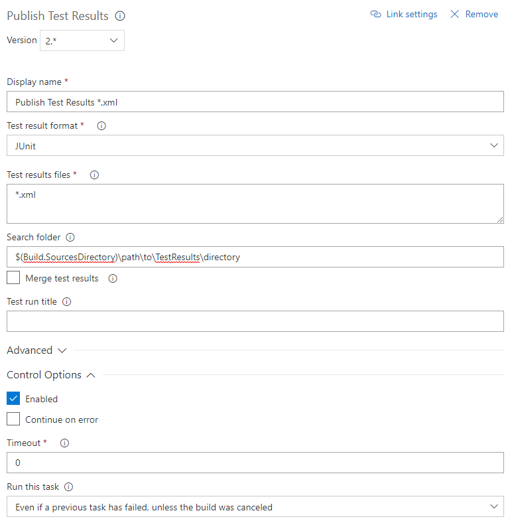Collapse the Control Options section
The width and height of the screenshot is (514, 525).
[x=51, y=374]
